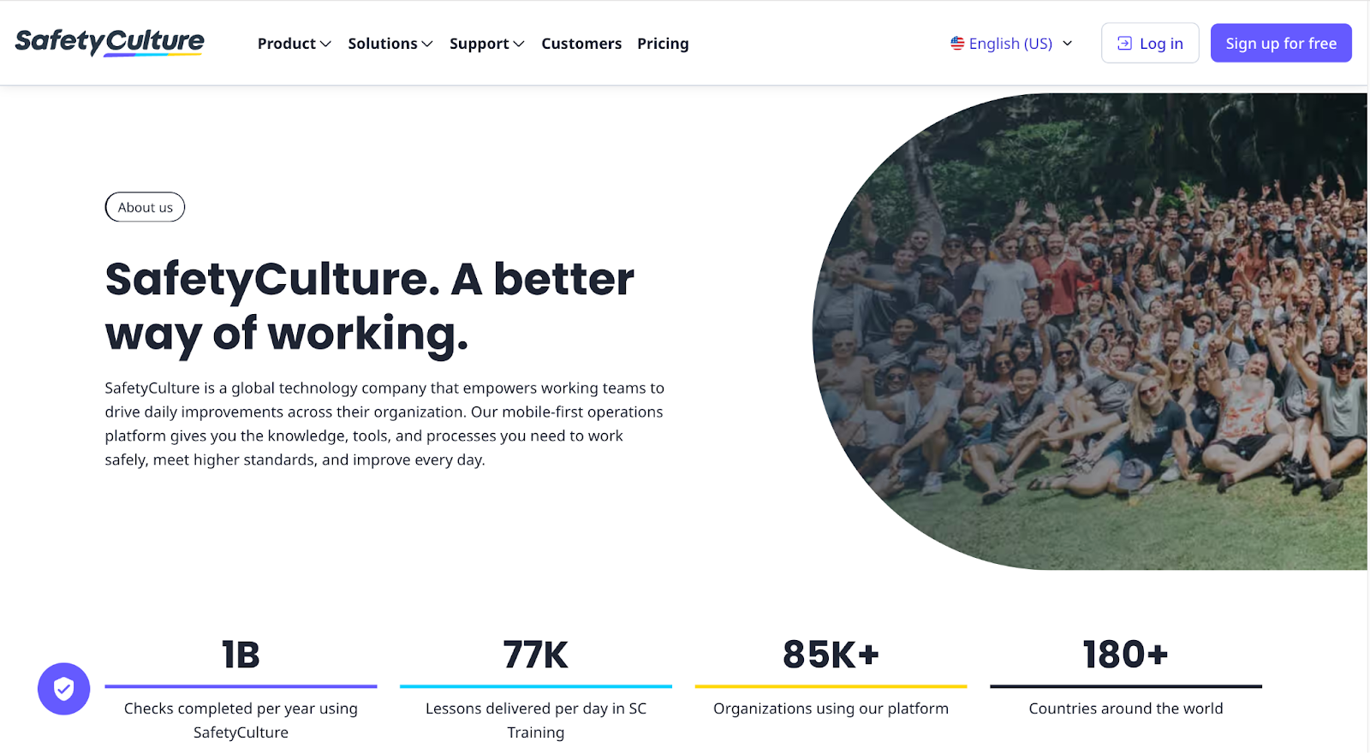Click the Log in button
1370x753 pixels.
coord(1149,43)
